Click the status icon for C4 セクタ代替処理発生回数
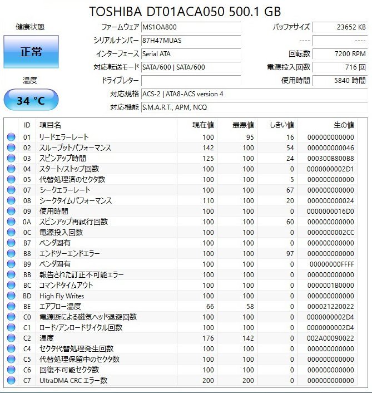Image resolution: width=372 pixels, height=393 pixels. tap(11, 348)
